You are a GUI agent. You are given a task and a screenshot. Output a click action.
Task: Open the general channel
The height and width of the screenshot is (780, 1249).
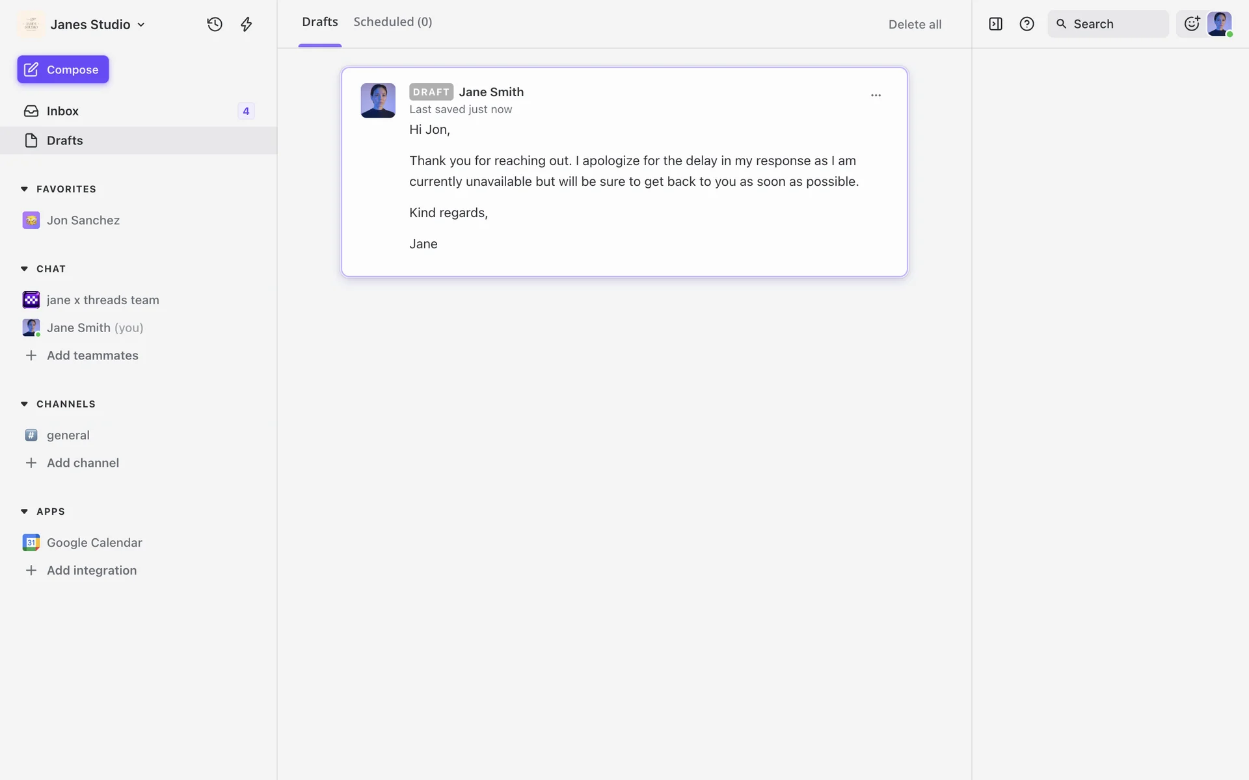pyautogui.click(x=68, y=435)
